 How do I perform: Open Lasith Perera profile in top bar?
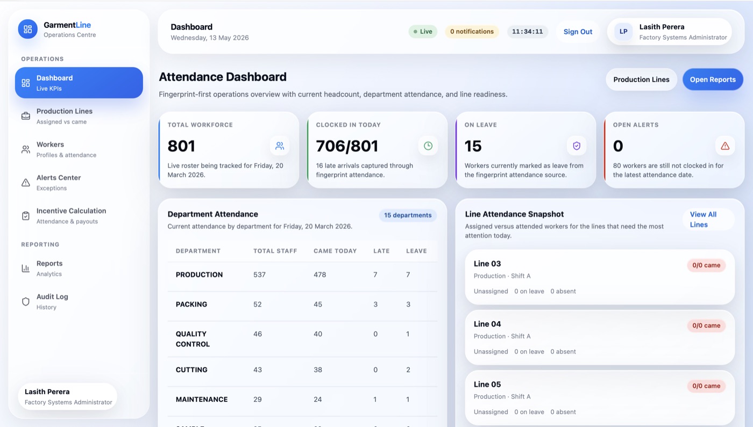pos(669,32)
